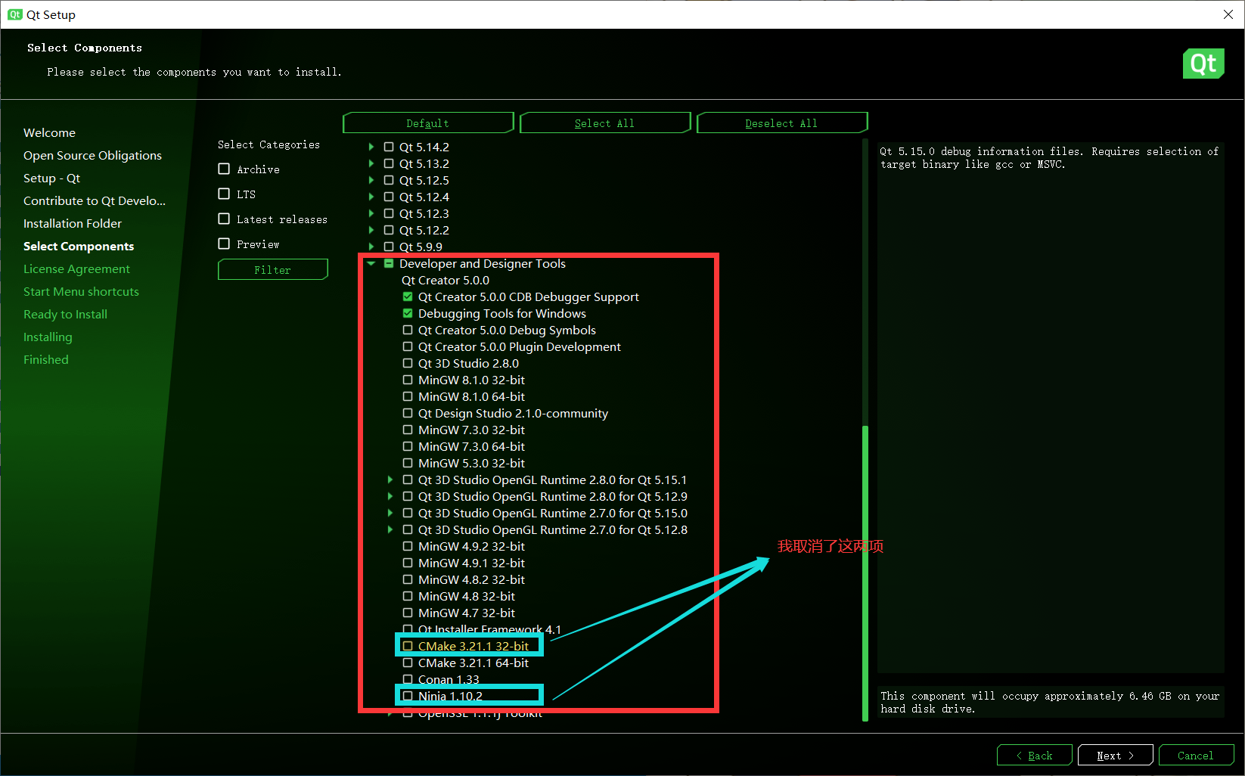Check MinGW 7.3.0 64-bit

point(408,446)
